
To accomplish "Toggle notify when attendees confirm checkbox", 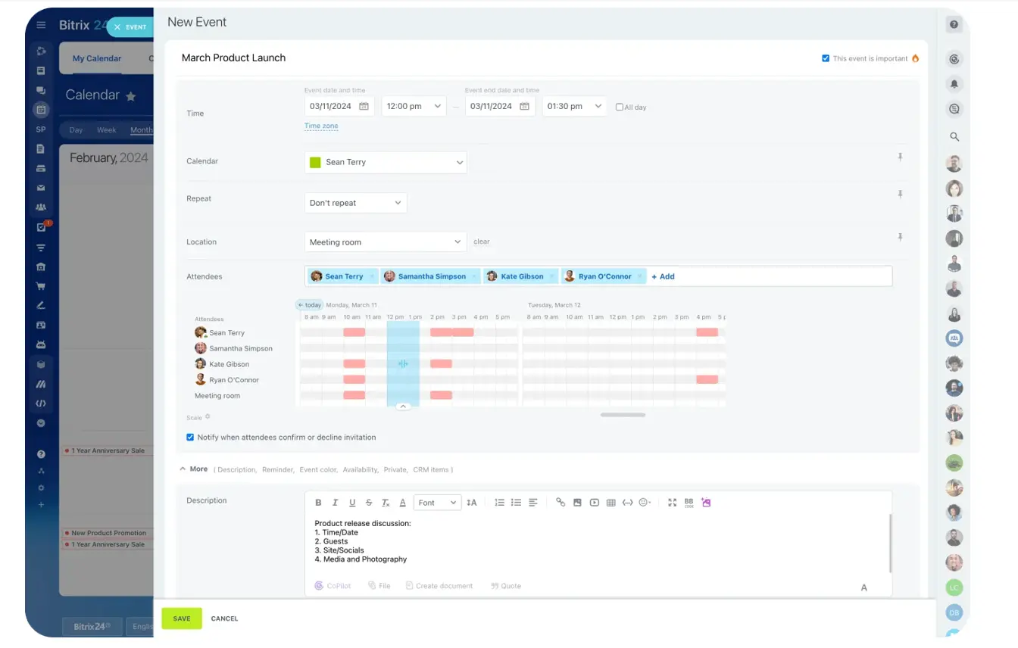I will pos(190,438).
